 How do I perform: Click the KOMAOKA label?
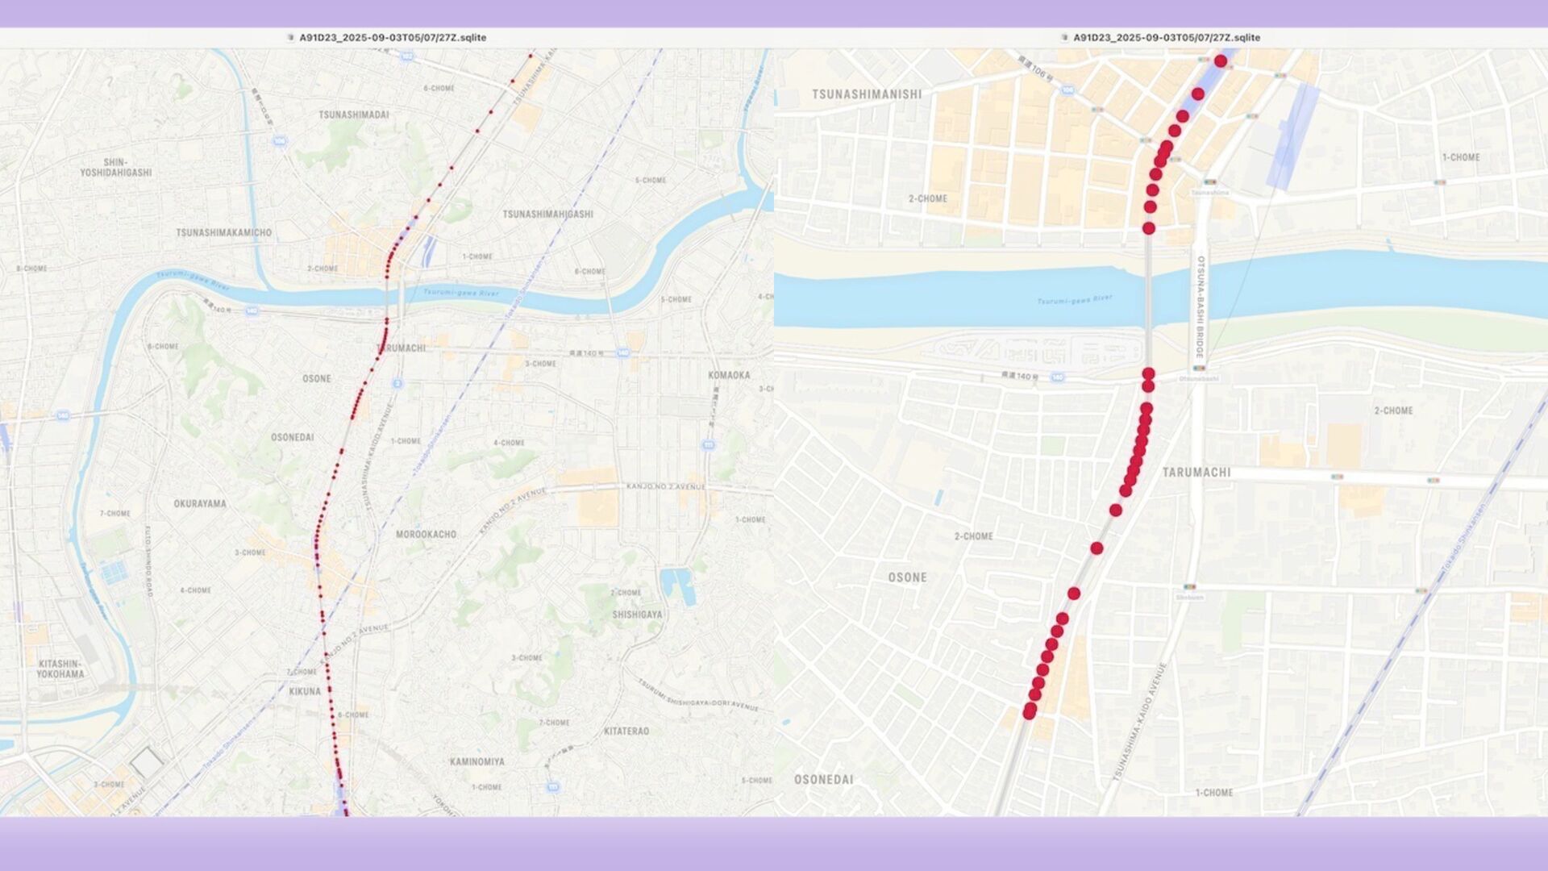tap(729, 375)
